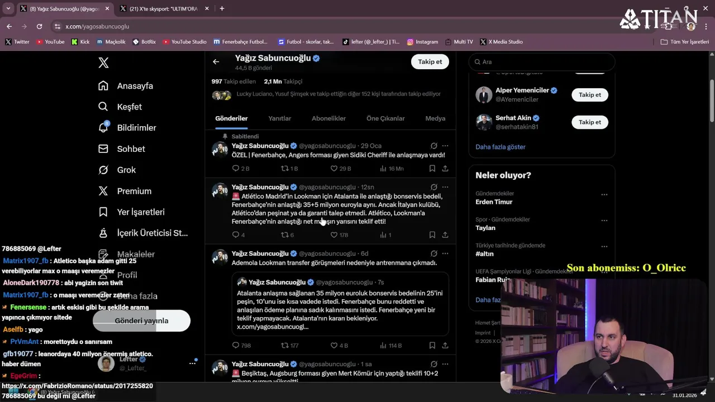Screen dimensions: 715x402
Task: Open more options on Ademola Lookman post
Action: click(445, 253)
